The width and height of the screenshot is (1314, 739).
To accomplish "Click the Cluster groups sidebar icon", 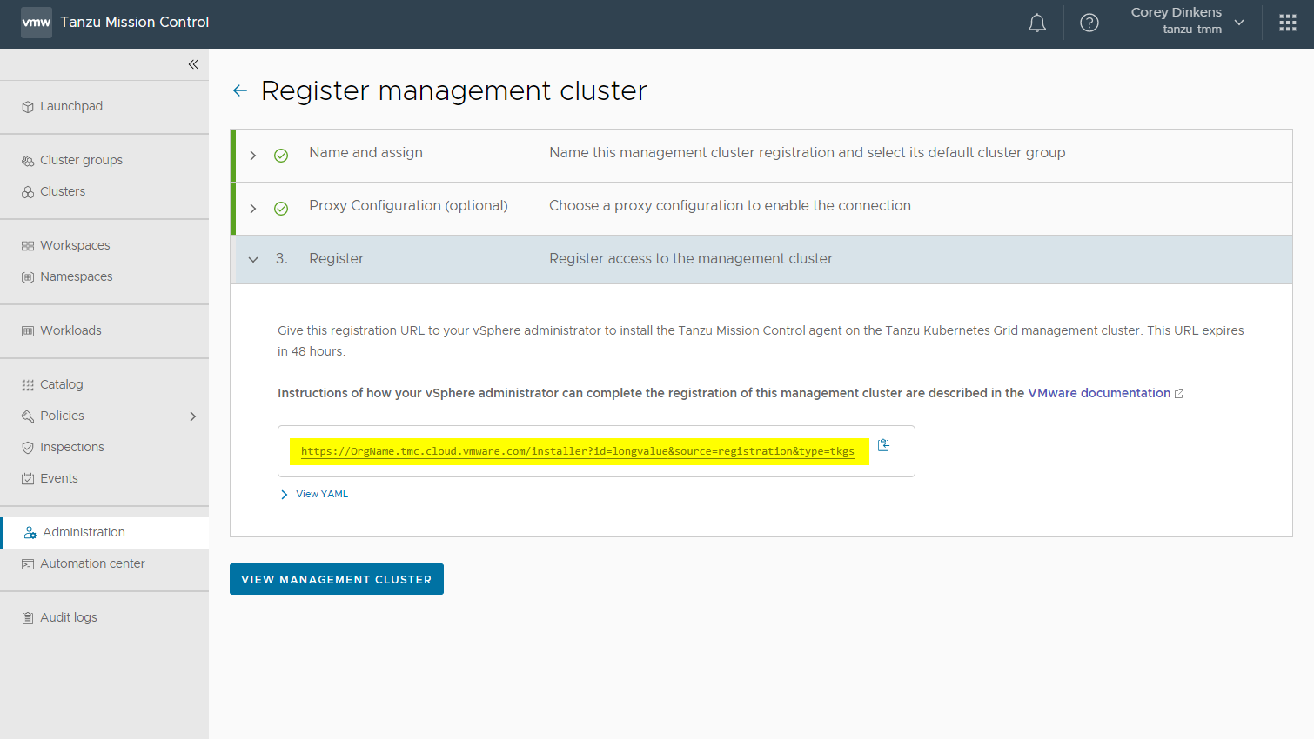I will (28, 161).
